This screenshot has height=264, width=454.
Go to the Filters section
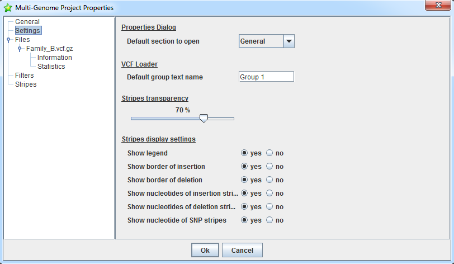[x=24, y=76]
